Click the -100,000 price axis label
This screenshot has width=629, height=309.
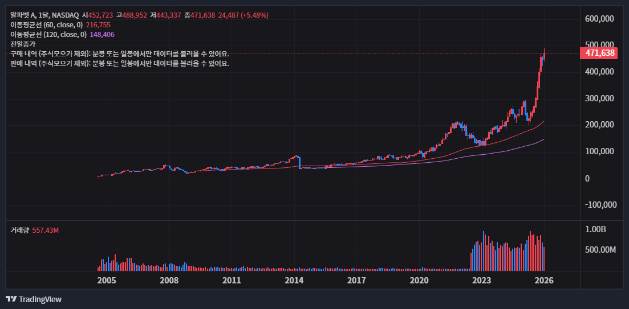(600, 204)
